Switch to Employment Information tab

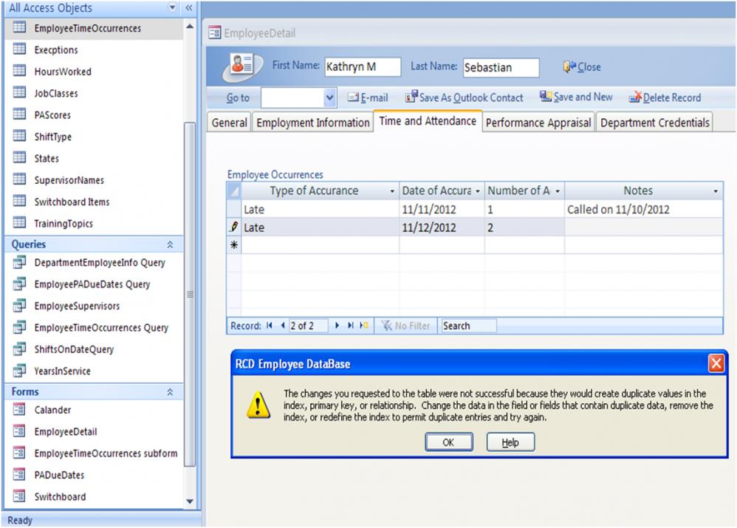[313, 123]
